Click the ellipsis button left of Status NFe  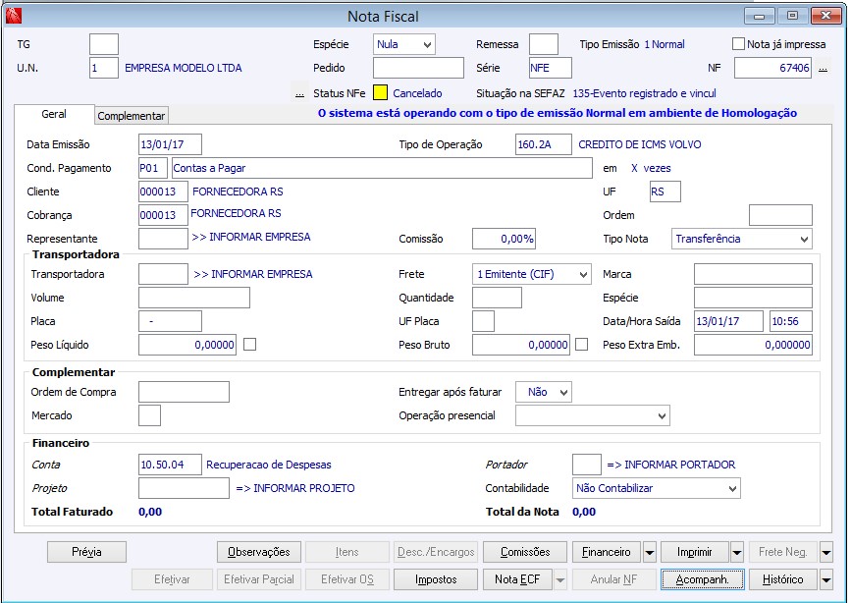tap(299, 94)
